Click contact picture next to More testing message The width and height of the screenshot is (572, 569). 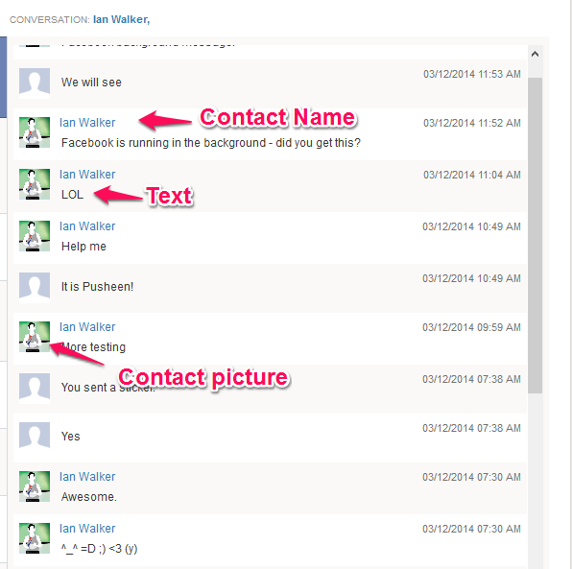click(x=35, y=337)
